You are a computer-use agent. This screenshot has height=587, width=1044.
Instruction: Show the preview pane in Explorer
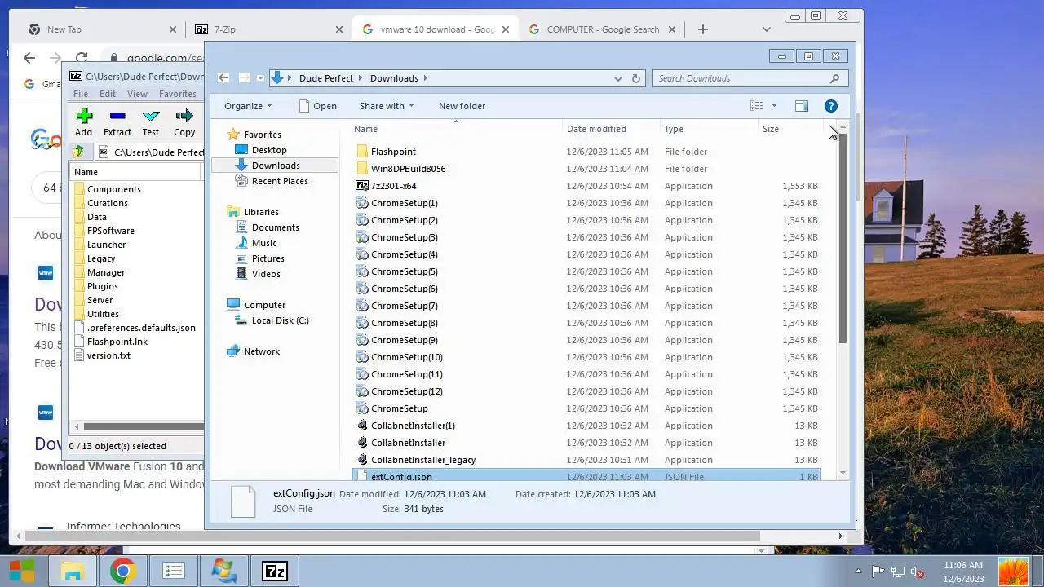tap(801, 106)
